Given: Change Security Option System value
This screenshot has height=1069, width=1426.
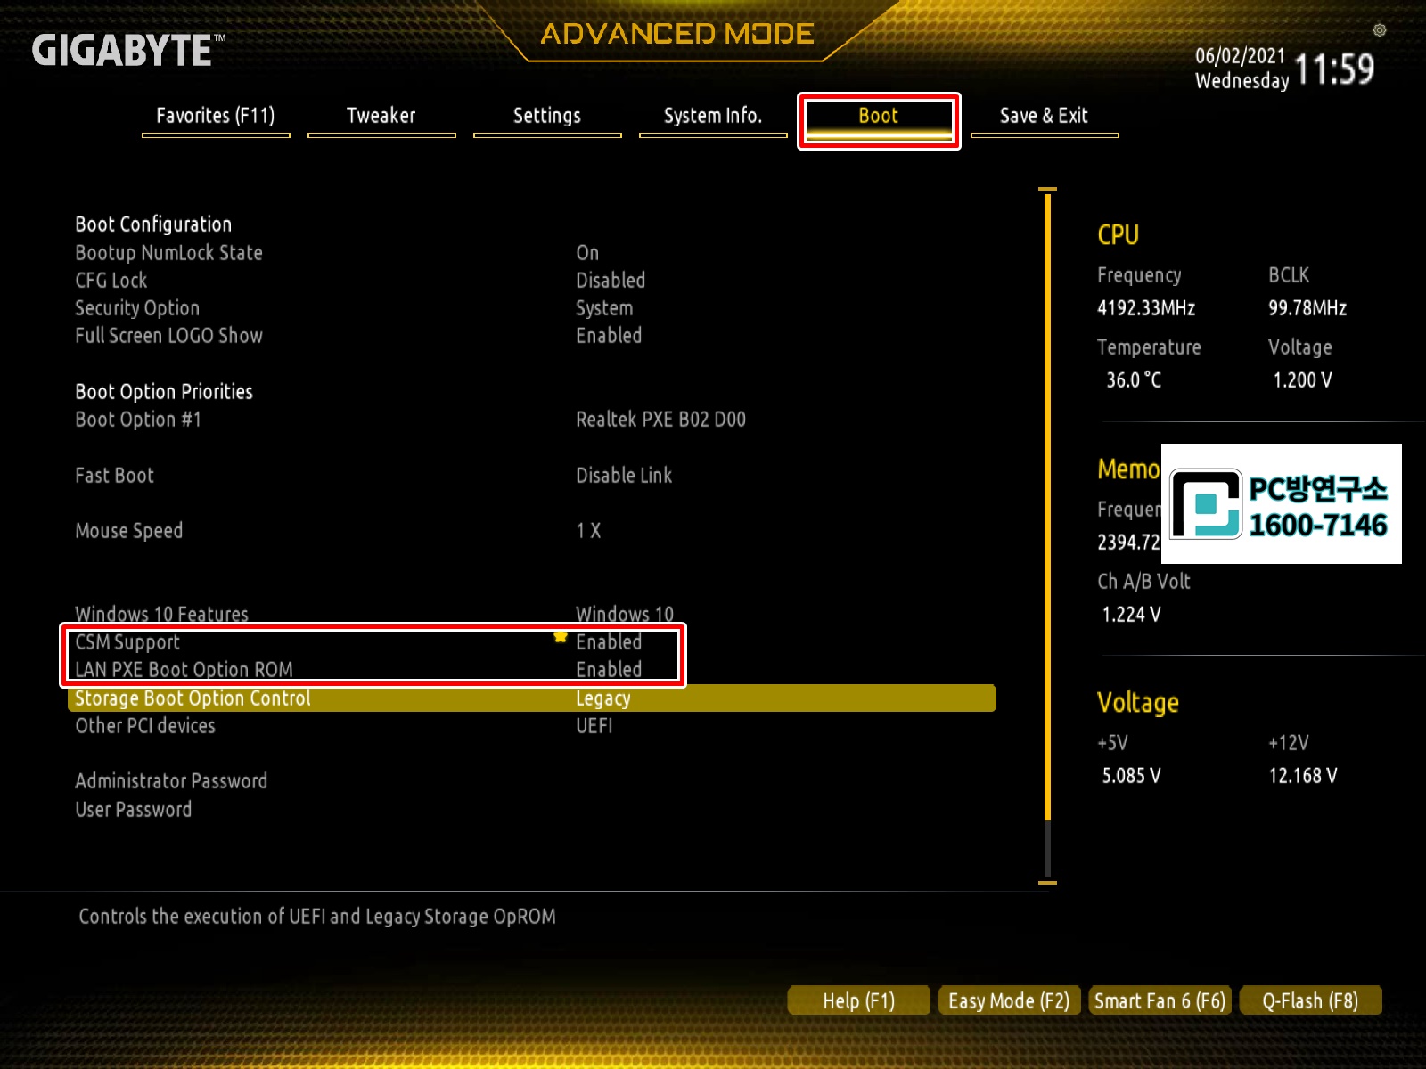Looking at the screenshot, I should pos(604,308).
